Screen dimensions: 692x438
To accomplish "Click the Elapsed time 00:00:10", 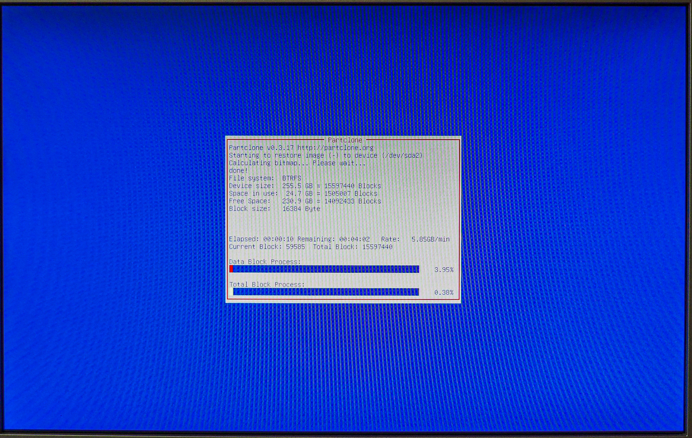I will [279, 239].
